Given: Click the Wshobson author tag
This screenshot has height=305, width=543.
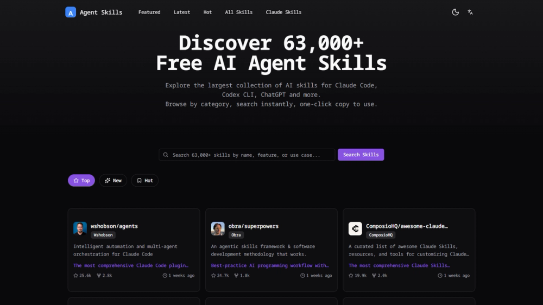Looking at the screenshot, I should (x=103, y=235).
